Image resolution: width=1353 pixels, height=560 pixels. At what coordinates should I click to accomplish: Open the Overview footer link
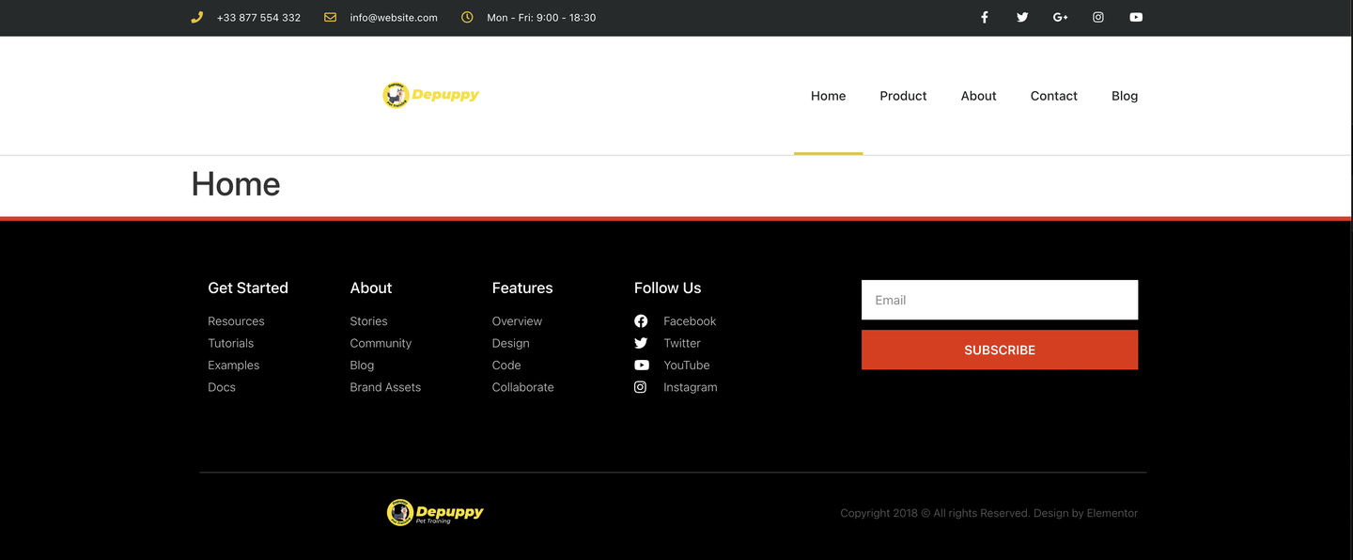517,321
